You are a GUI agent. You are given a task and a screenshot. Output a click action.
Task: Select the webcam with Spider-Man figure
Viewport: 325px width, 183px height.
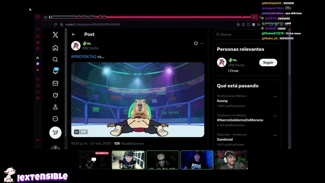[x=231, y=160]
